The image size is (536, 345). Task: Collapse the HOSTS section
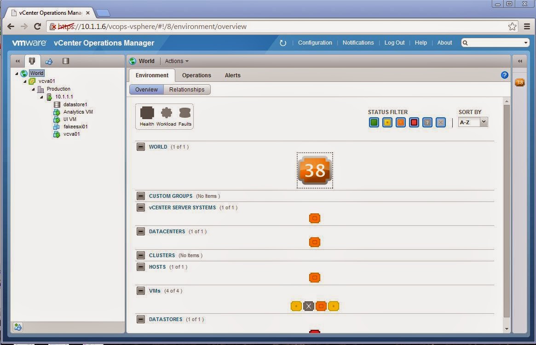pyautogui.click(x=140, y=267)
